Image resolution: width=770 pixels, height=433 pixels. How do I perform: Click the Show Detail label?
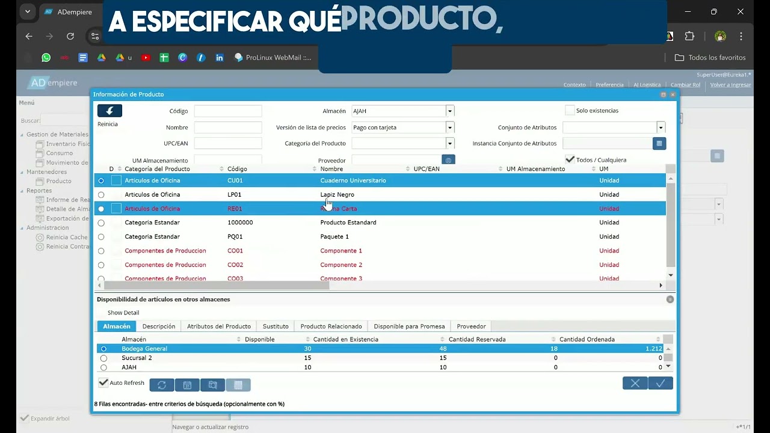[x=123, y=313]
